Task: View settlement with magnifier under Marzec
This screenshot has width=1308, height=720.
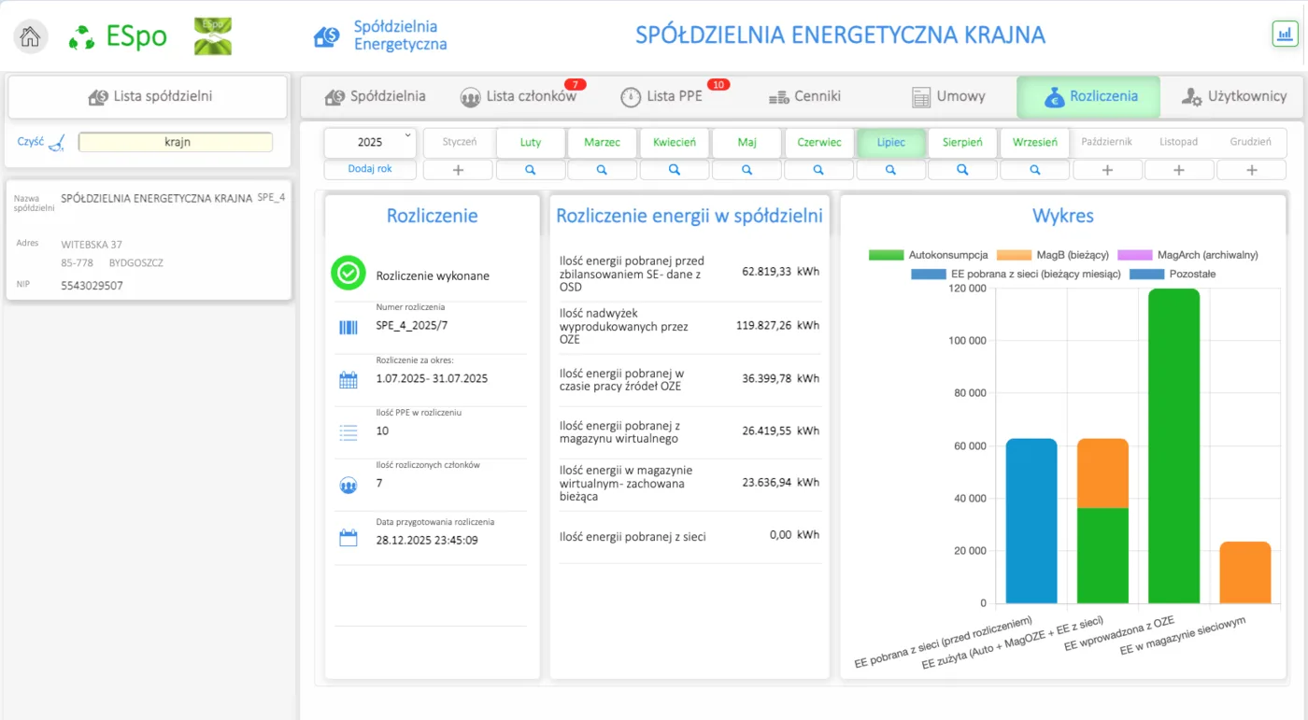Action: pos(603,170)
